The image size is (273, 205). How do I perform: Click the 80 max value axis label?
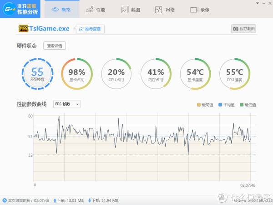(30, 116)
